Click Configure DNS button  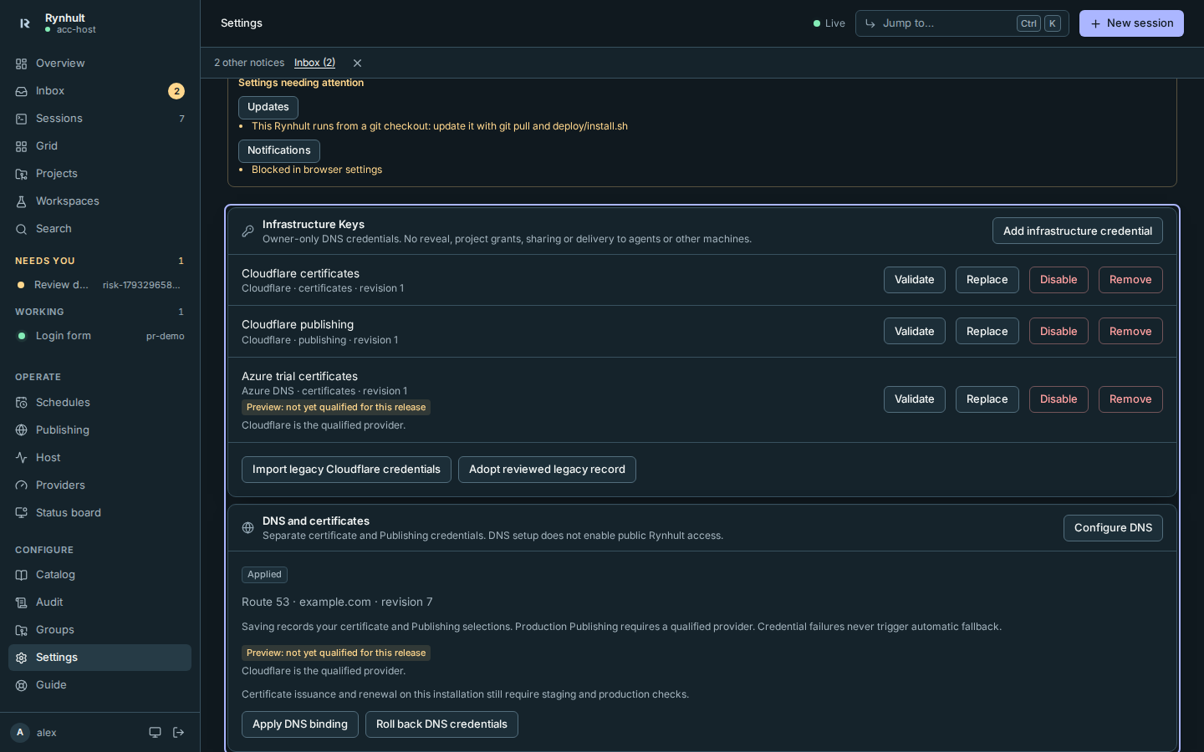point(1113,528)
